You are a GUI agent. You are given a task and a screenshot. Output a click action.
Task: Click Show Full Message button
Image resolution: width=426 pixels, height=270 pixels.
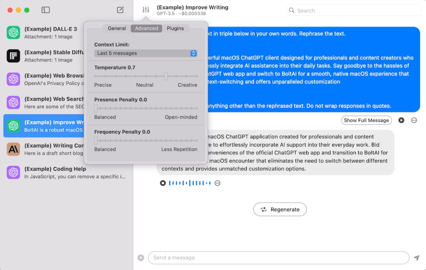tap(366, 120)
